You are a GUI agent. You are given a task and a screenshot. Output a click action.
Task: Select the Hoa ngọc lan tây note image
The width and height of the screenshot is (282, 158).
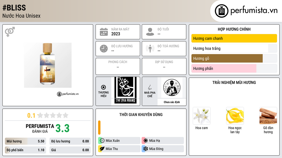click(x=235, y=116)
